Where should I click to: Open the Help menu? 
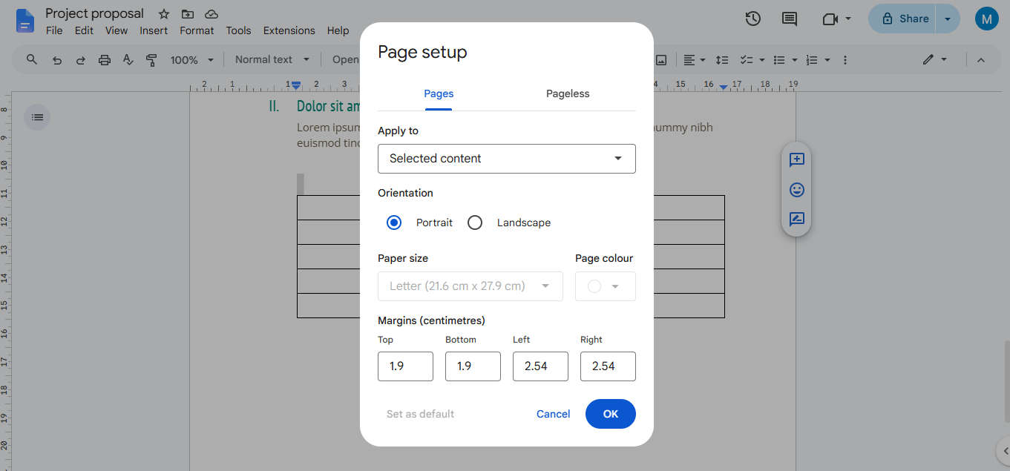point(338,30)
